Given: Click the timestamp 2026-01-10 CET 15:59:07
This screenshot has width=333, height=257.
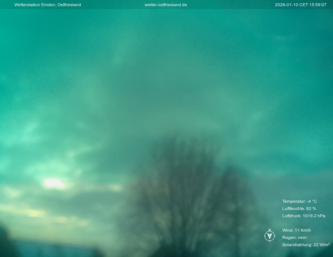Looking at the screenshot, I should point(300,5).
